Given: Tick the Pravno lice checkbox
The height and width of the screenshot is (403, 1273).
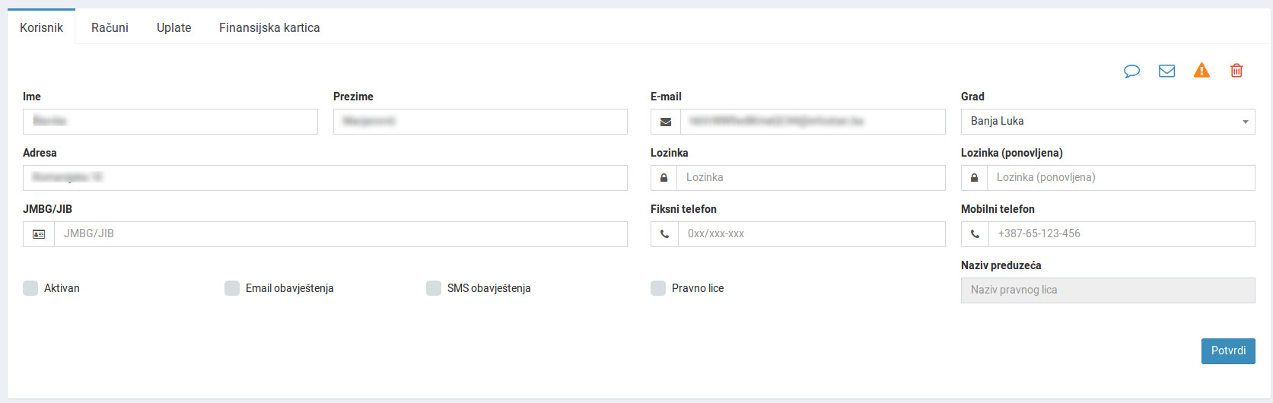Looking at the screenshot, I should click(658, 288).
